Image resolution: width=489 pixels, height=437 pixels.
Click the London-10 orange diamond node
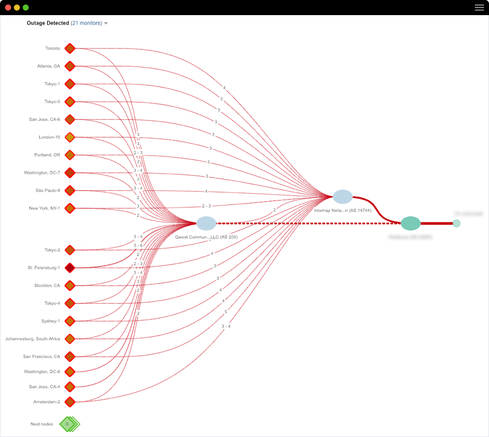pos(70,137)
